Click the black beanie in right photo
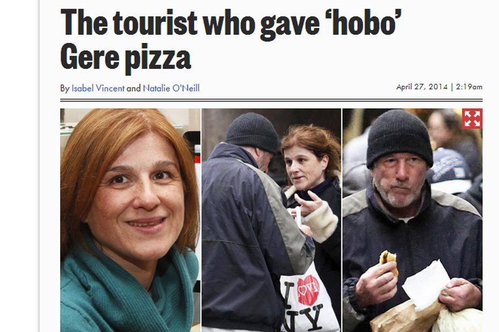499x332 pixels. (399, 138)
